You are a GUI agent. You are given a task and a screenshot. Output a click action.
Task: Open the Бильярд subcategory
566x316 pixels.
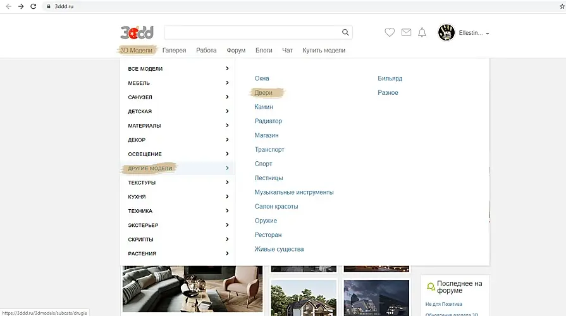[390, 78]
